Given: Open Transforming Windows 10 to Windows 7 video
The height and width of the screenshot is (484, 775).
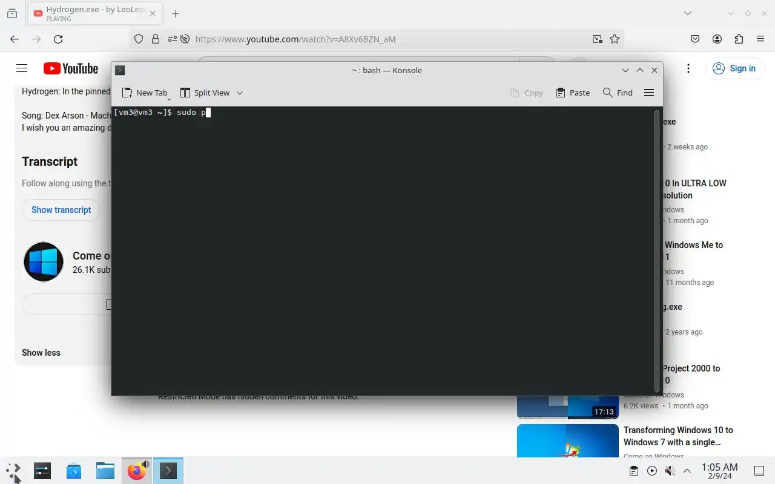Looking at the screenshot, I should (678, 436).
